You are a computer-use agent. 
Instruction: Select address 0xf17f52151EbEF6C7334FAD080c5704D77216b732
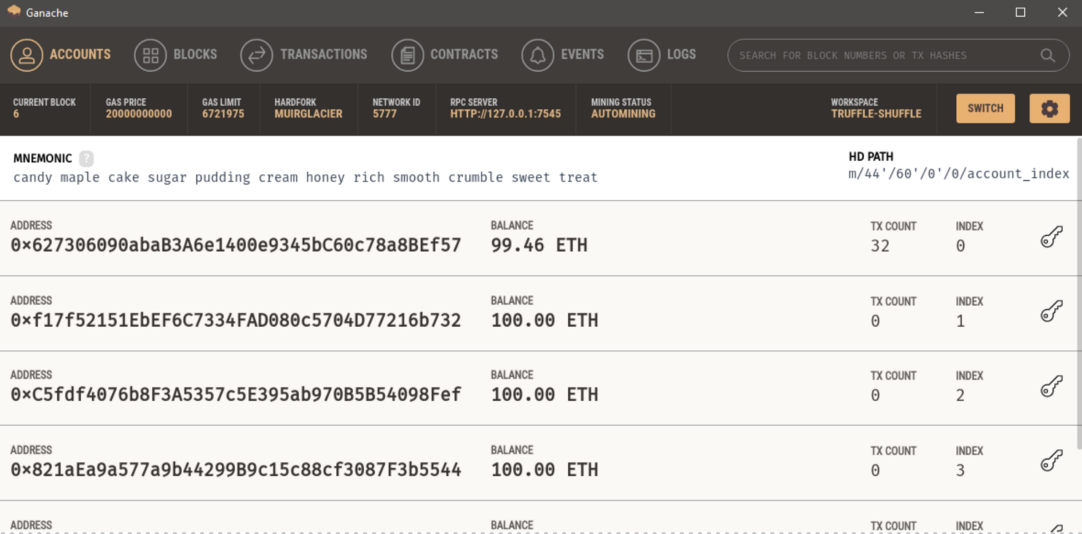point(236,320)
